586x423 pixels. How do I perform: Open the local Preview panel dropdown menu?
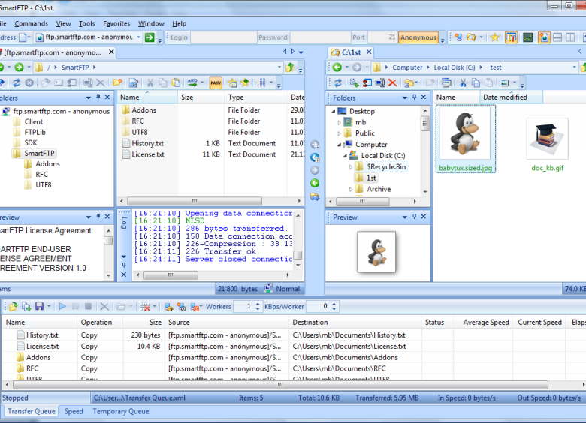406,217
